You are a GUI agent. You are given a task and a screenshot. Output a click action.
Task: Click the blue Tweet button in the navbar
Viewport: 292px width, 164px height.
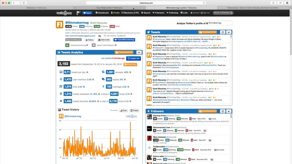(x=87, y=13)
